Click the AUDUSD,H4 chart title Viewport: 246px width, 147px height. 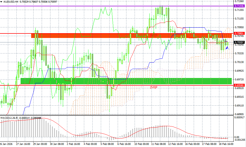tap(11, 2)
